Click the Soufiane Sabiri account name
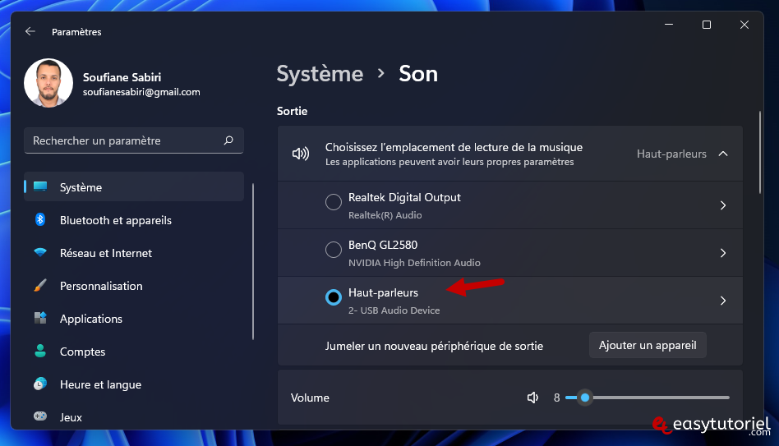Viewport: 779px width, 446px height. point(122,77)
